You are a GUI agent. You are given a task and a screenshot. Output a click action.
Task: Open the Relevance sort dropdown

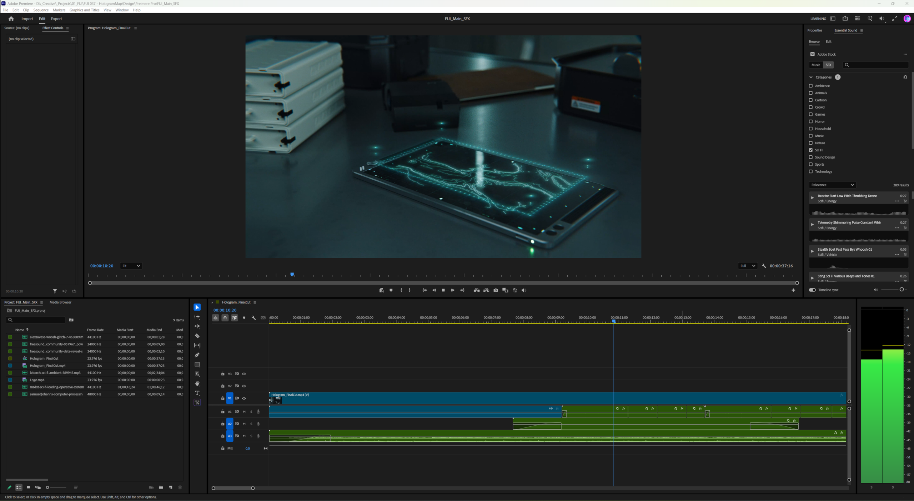(x=832, y=185)
